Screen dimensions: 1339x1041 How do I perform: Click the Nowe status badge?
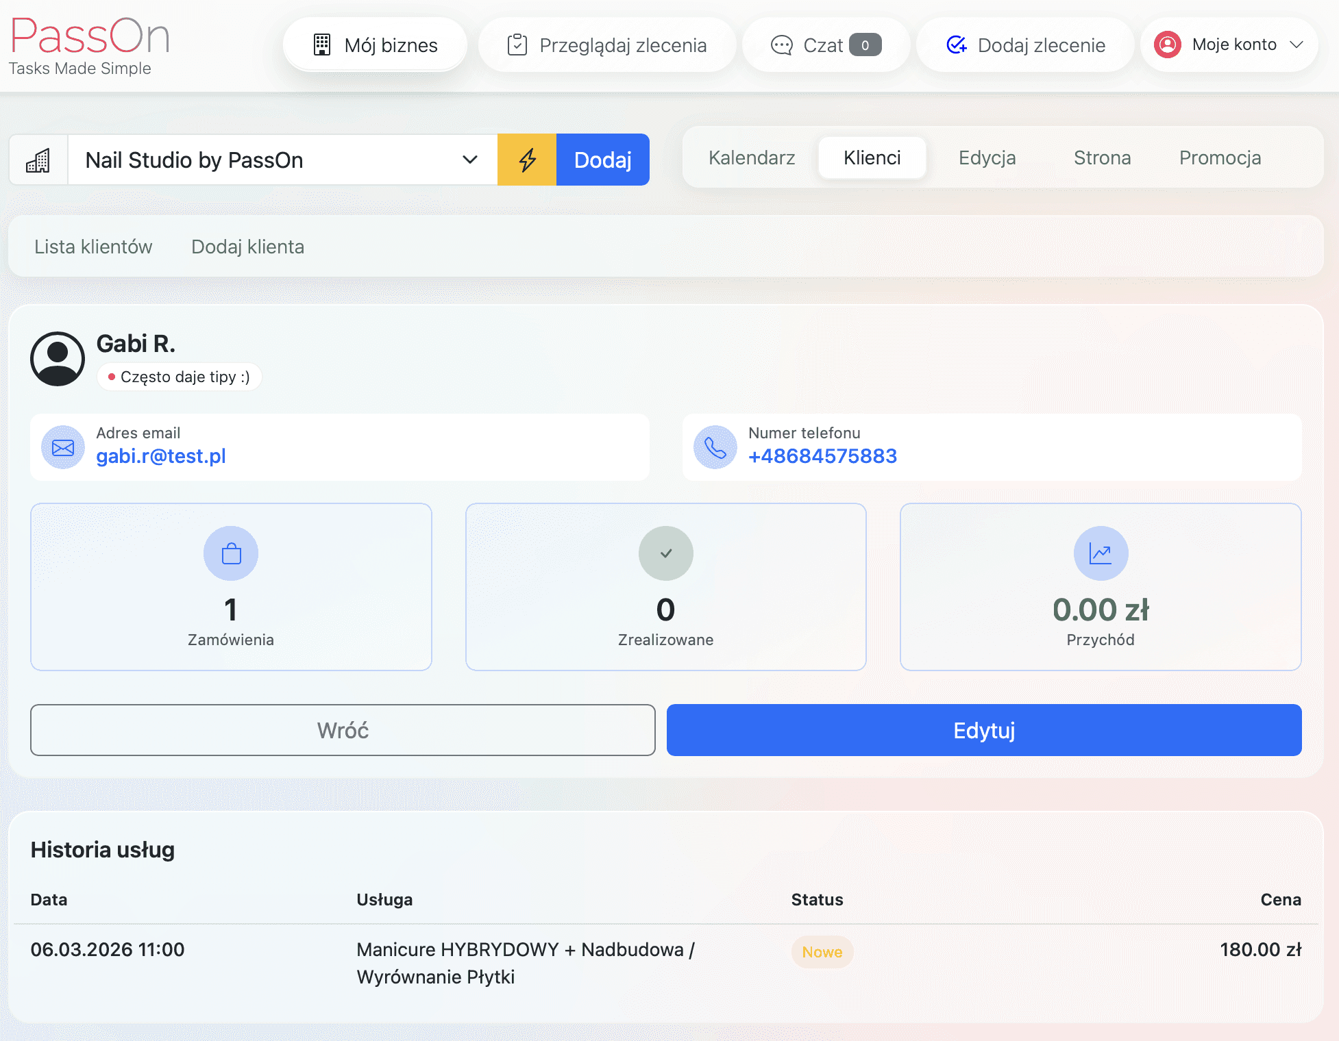point(822,952)
